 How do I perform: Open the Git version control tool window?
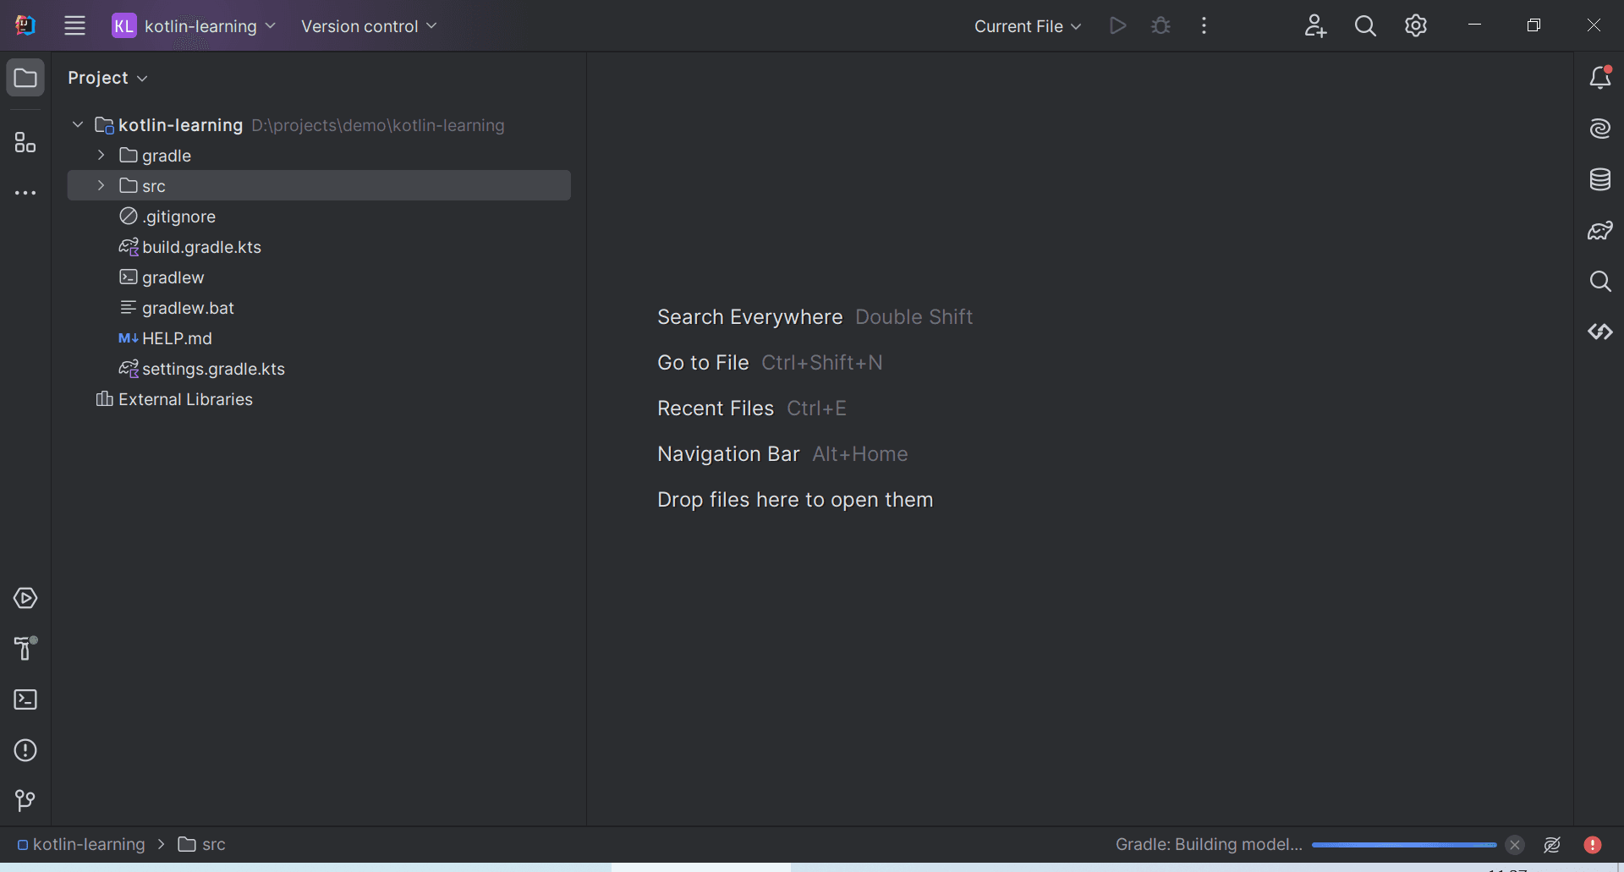[x=25, y=800]
